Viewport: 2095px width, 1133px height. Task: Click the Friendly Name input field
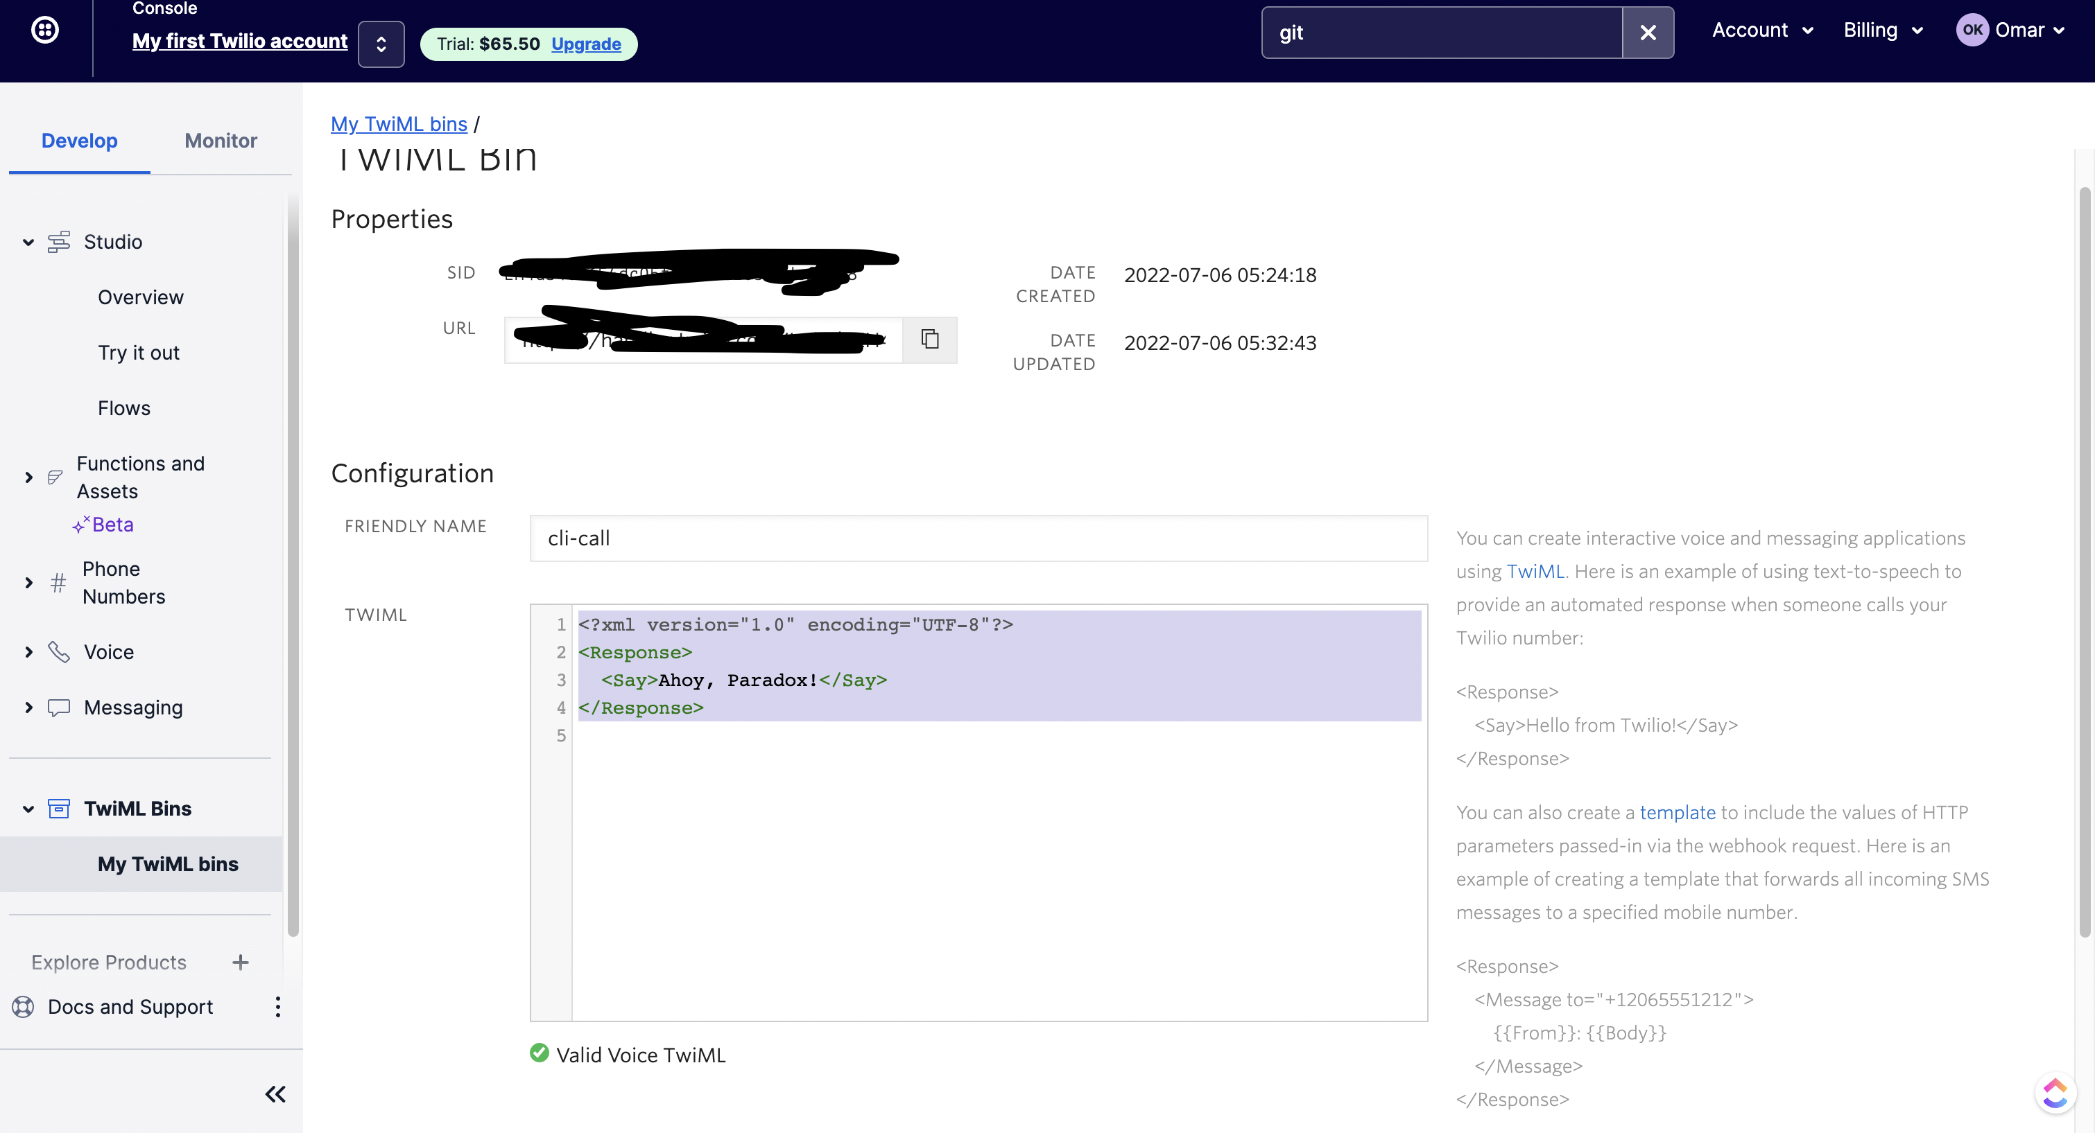(978, 538)
